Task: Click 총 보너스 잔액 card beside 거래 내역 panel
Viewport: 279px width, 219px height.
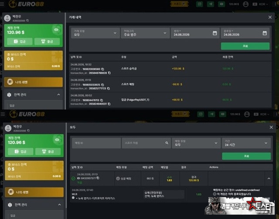Action: 34,60
